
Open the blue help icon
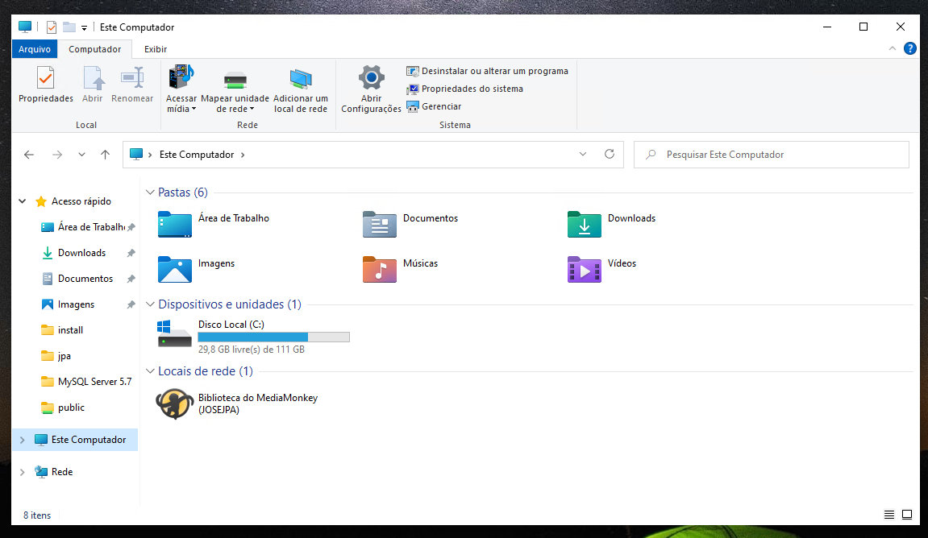[910, 49]
